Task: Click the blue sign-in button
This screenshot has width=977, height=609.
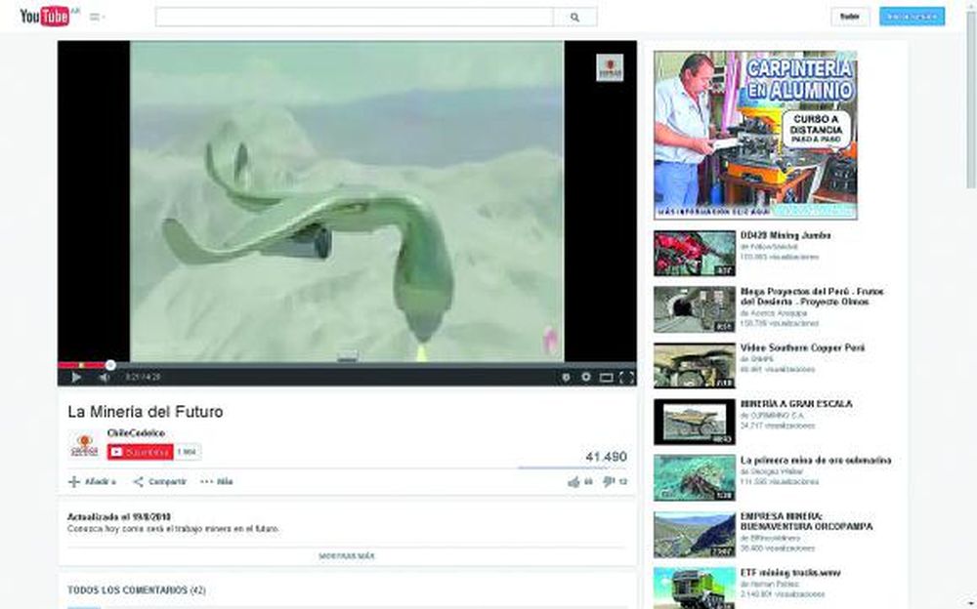Action: click(911, 17)
